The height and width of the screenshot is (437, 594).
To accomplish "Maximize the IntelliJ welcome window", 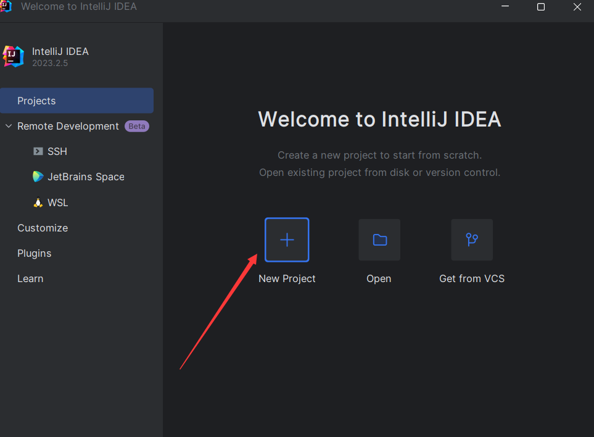I will pos(541,7).
